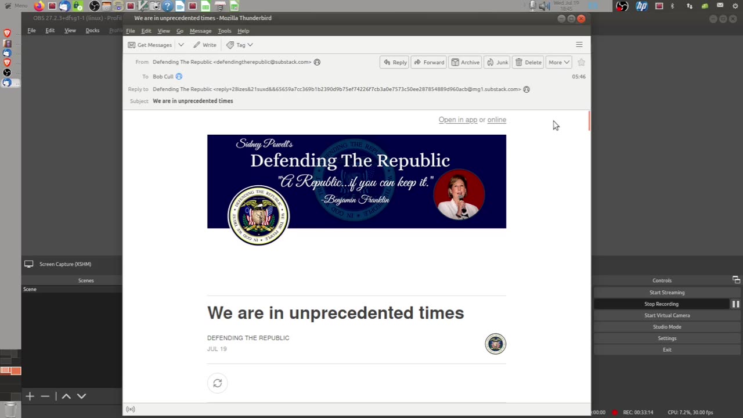Click the HP tray icon
The height and width of the screenshot is (418, 743).
641,6
